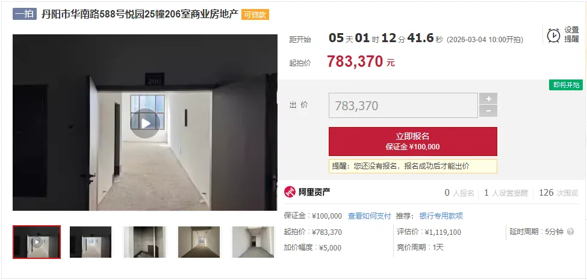Decrease the bid with the minus button
587x280 pixels.
(488, 111)
